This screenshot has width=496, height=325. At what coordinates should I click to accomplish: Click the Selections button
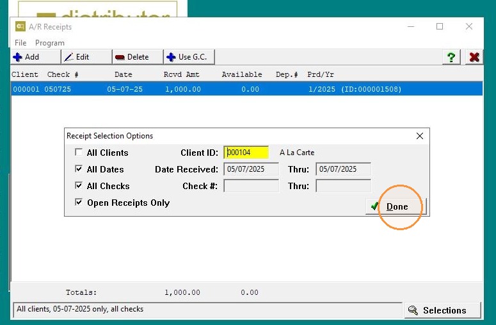pyautogui.click(x=443, y=310)
